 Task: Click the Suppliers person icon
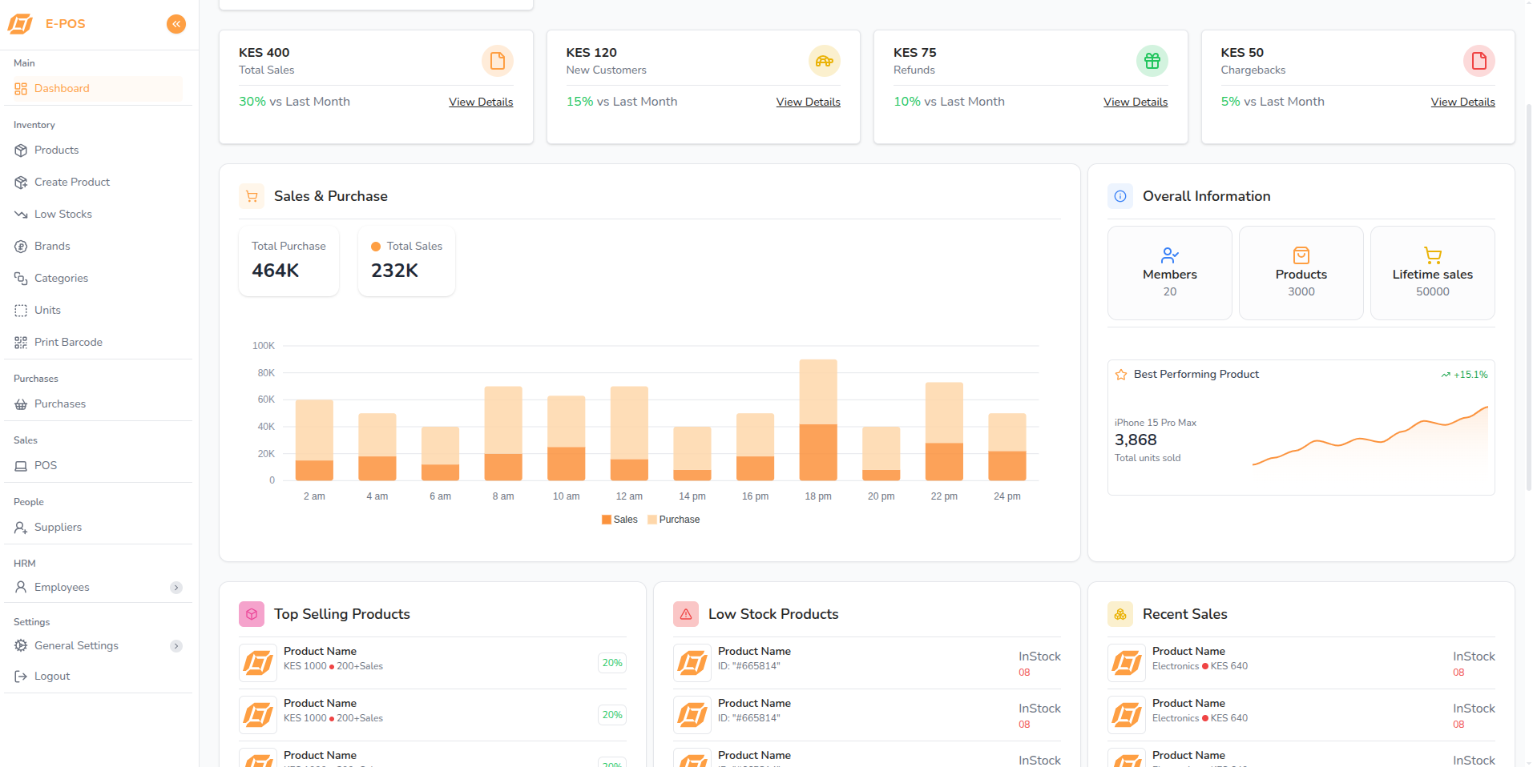[21, 528]
